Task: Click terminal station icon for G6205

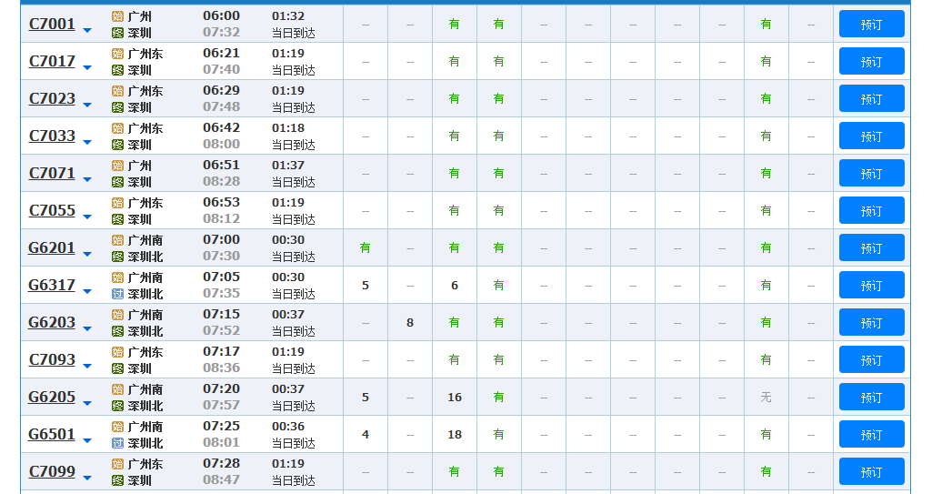Action: [118, 405]
